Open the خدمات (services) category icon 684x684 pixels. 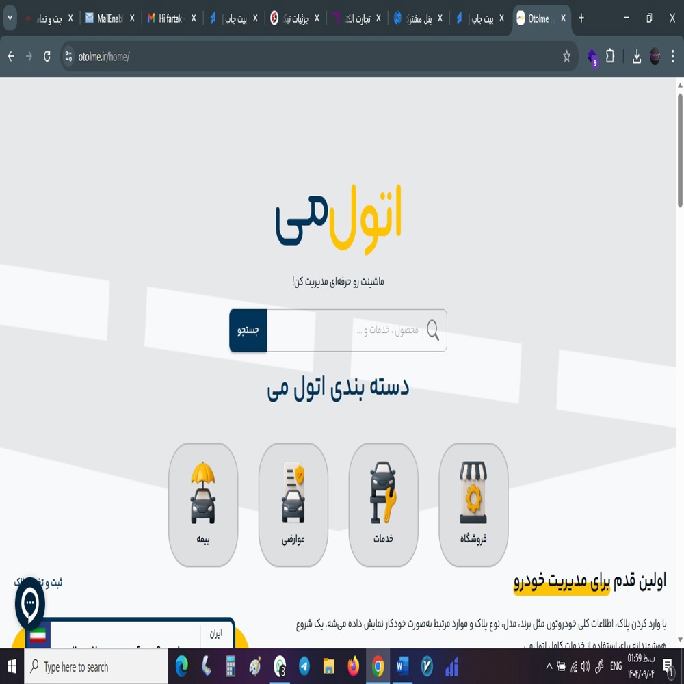[x=383, y=504]
